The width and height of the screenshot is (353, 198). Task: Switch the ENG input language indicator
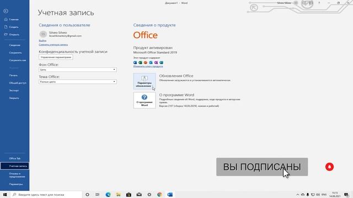324,195
